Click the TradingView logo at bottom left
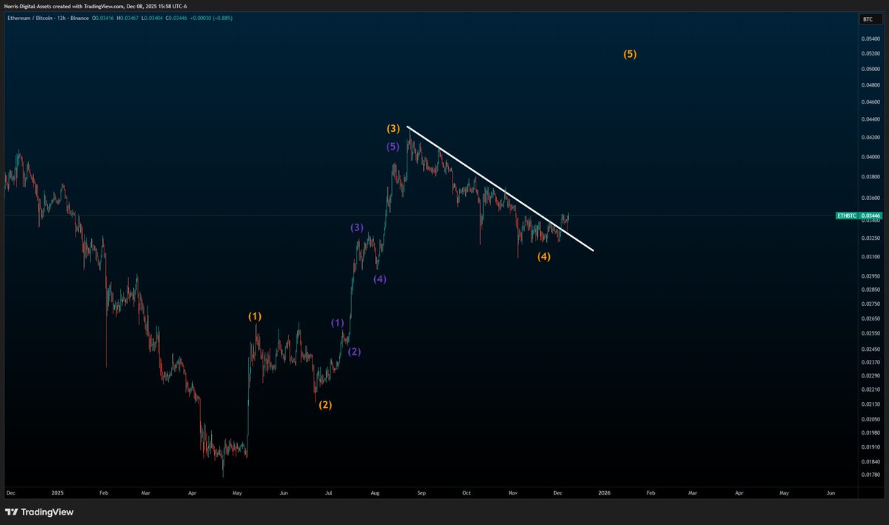This screenshot has width=889, height=525. tap(39, 512)
